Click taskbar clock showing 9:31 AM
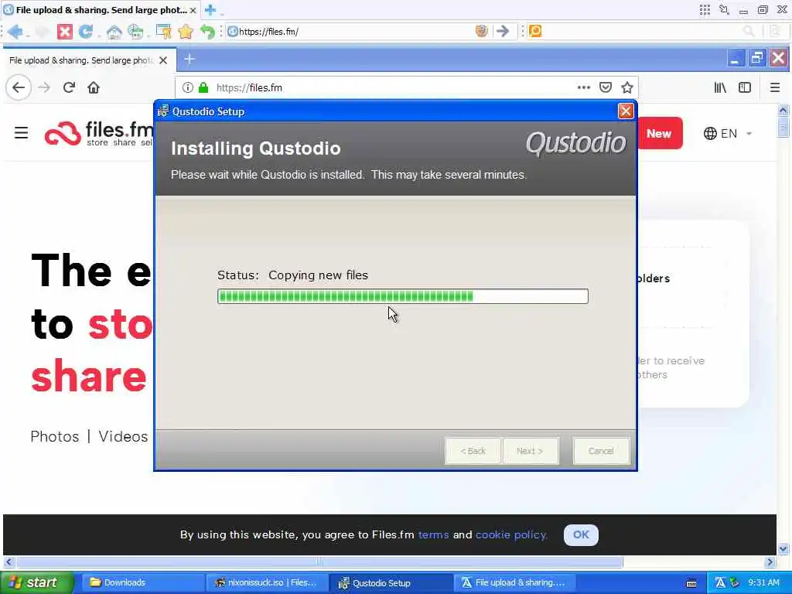Screen dimensions: 792x594 [x=763, y=583]
